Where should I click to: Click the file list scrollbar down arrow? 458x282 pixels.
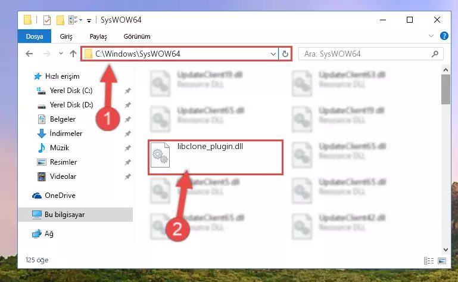[445, 250]
